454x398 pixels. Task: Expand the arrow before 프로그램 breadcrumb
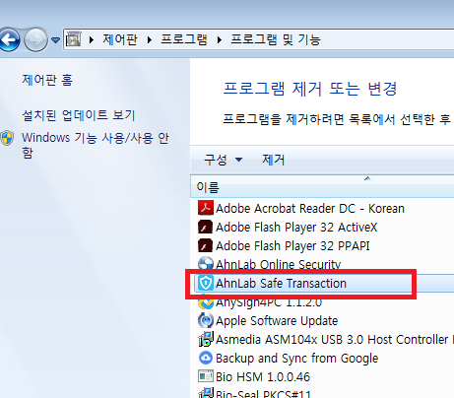pyautogui.click(x=150, y=40)
